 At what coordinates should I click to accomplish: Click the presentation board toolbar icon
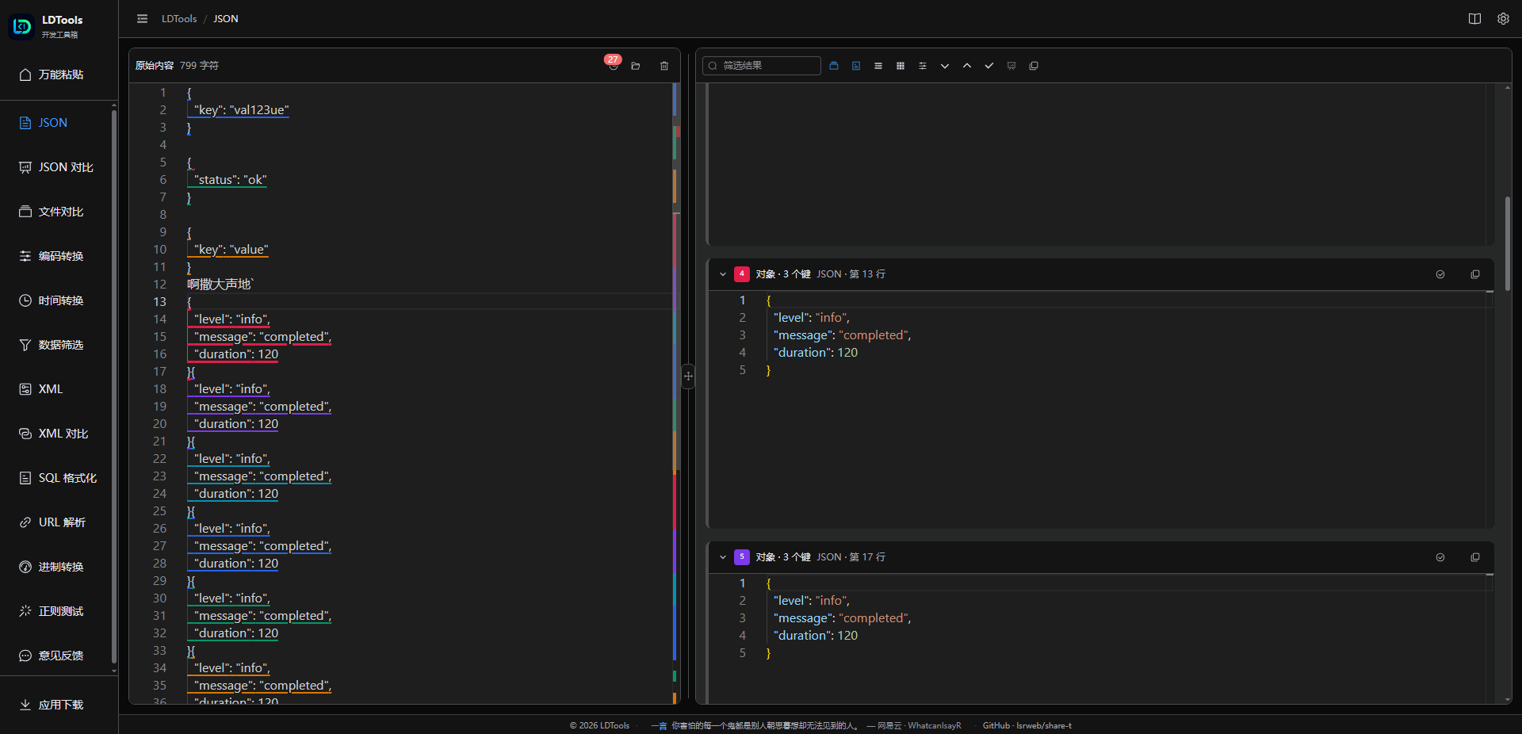[x=1011, y=66]
